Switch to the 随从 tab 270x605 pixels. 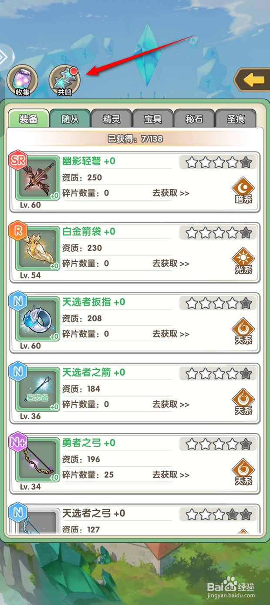click(70, 119)
